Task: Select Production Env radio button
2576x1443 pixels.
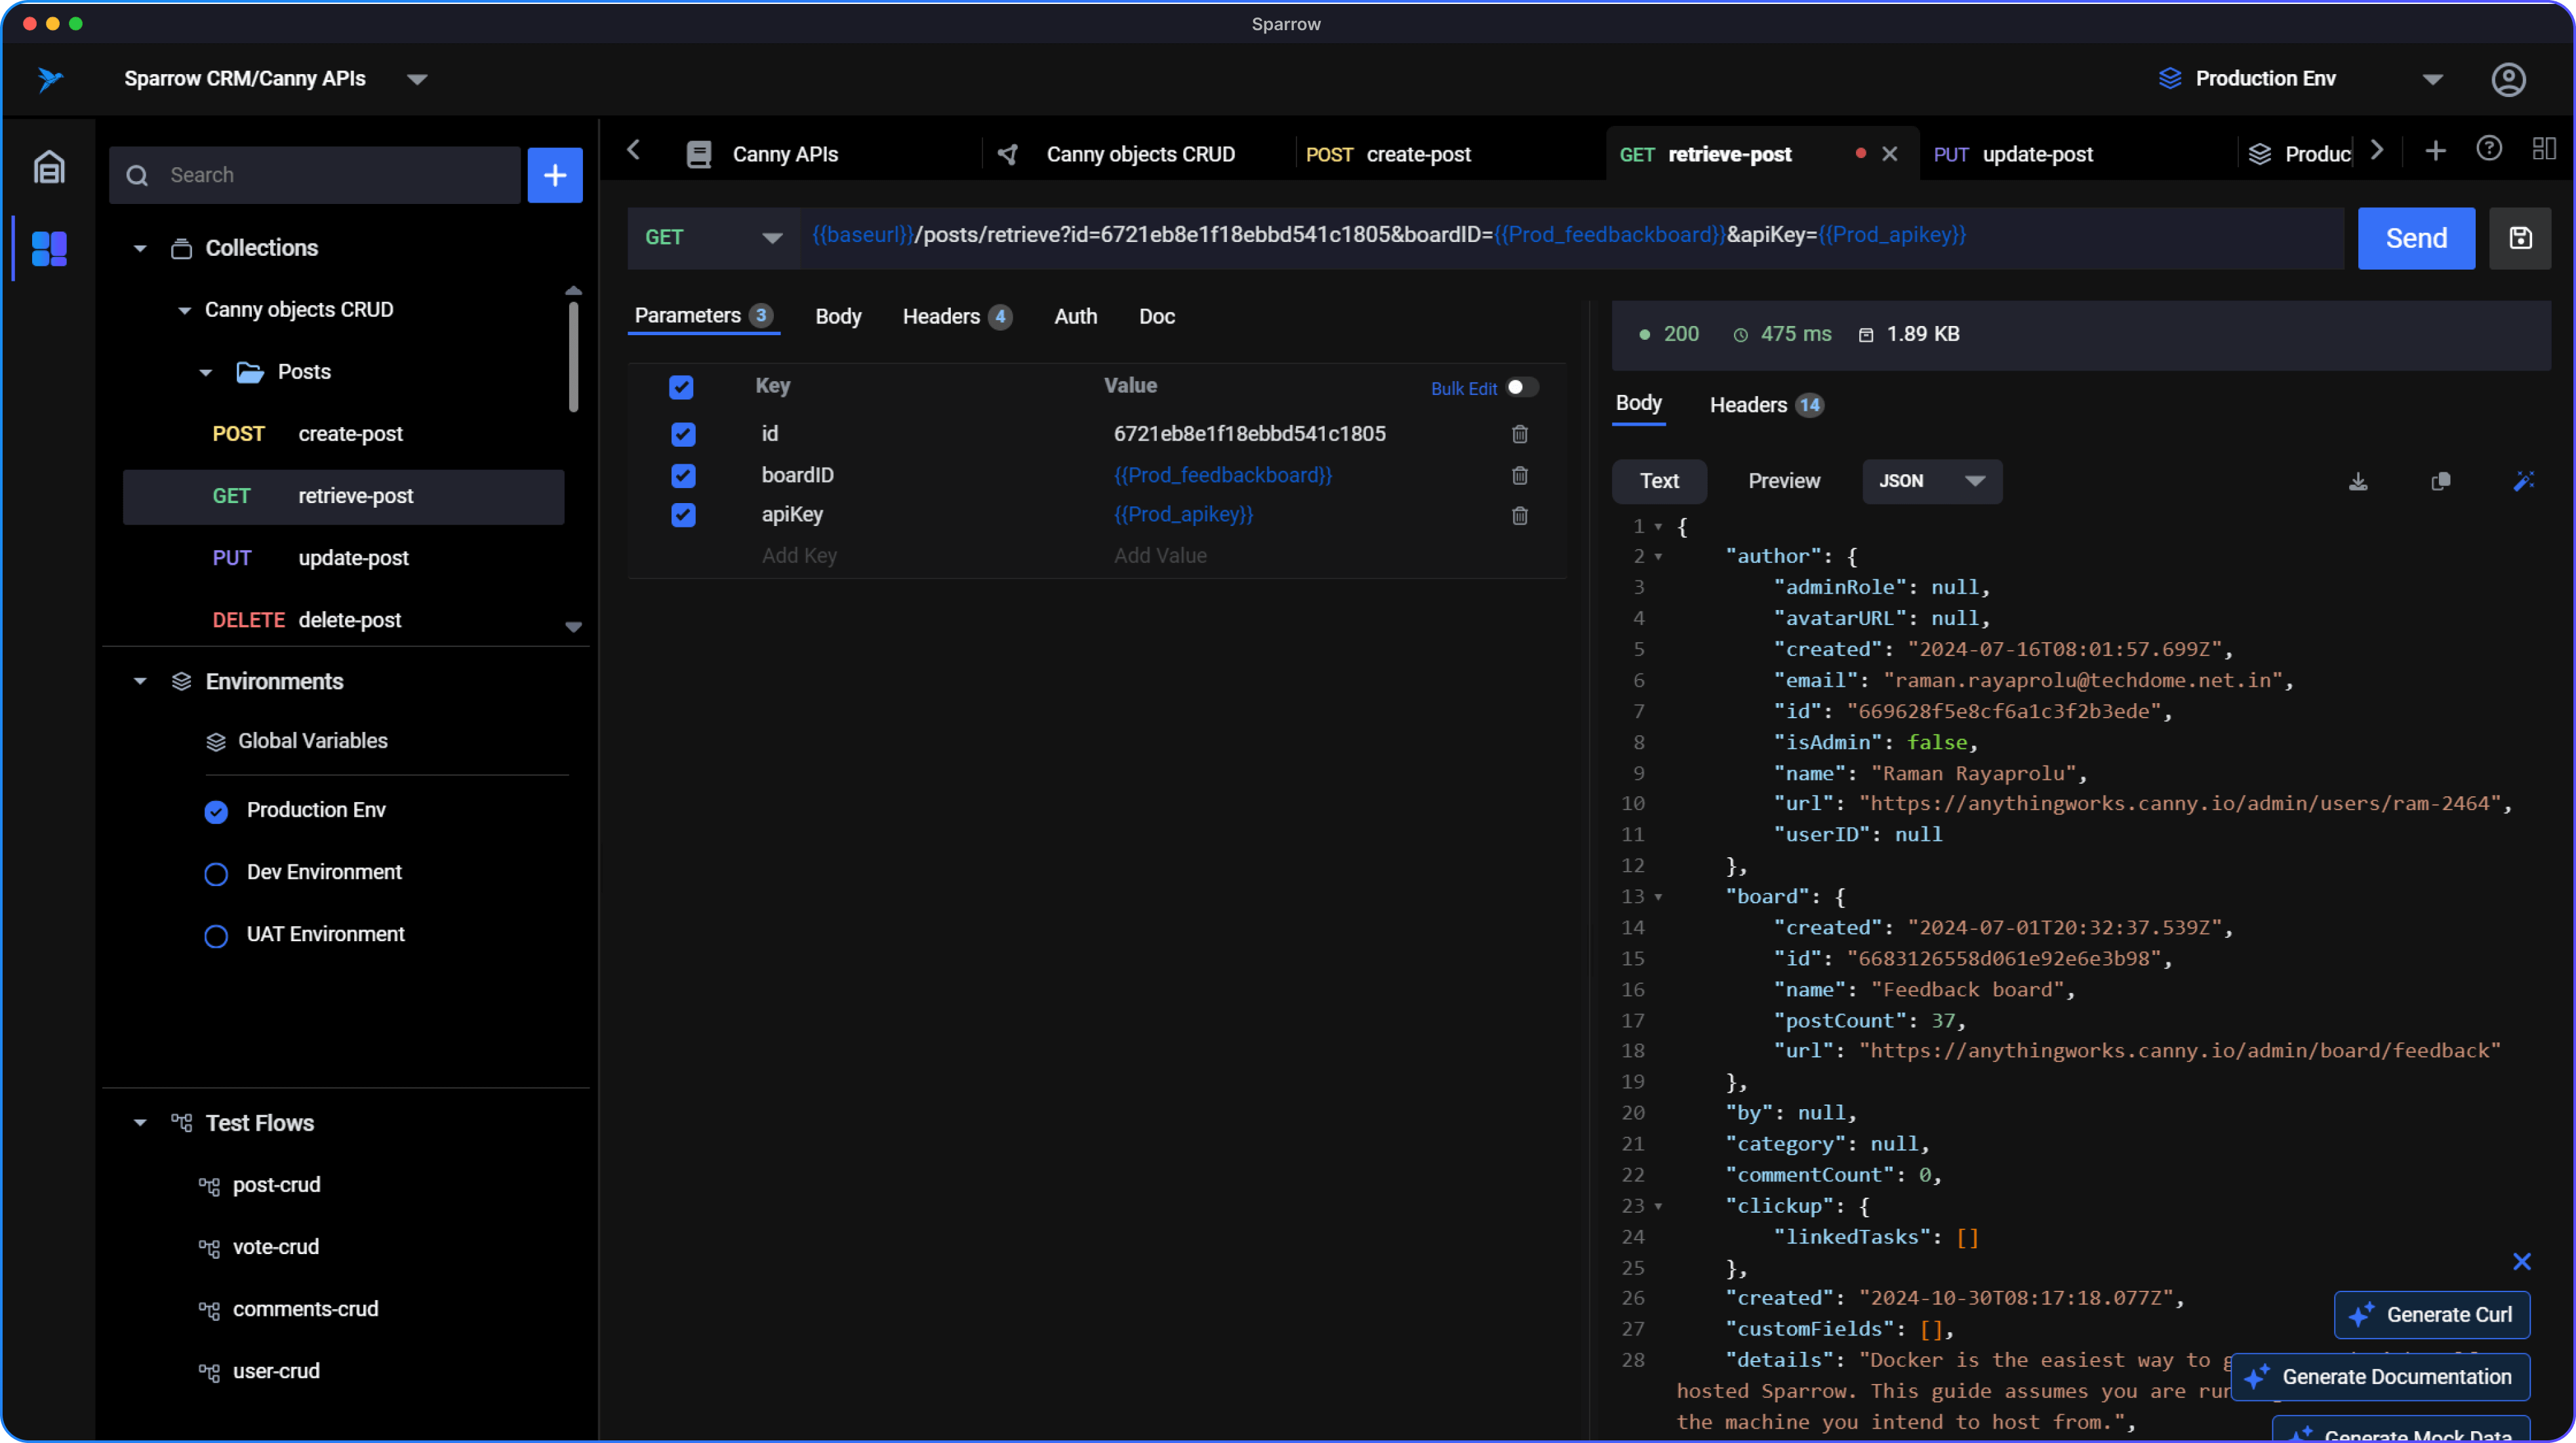Action: click(x=216, y=812)
